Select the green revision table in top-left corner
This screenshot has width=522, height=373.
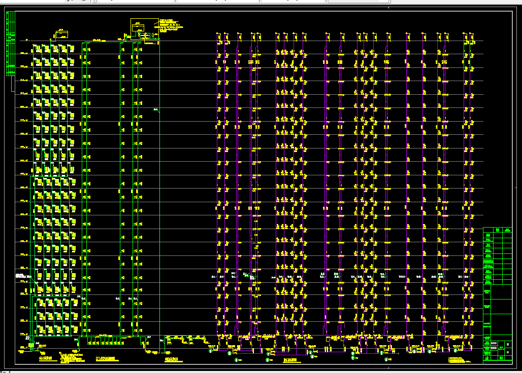(x=10, y=44)
